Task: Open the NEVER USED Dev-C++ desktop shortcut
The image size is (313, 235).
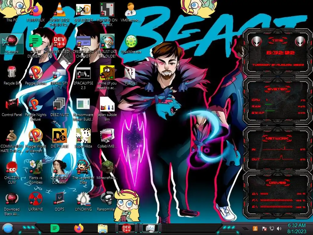Action: (60, 44)
